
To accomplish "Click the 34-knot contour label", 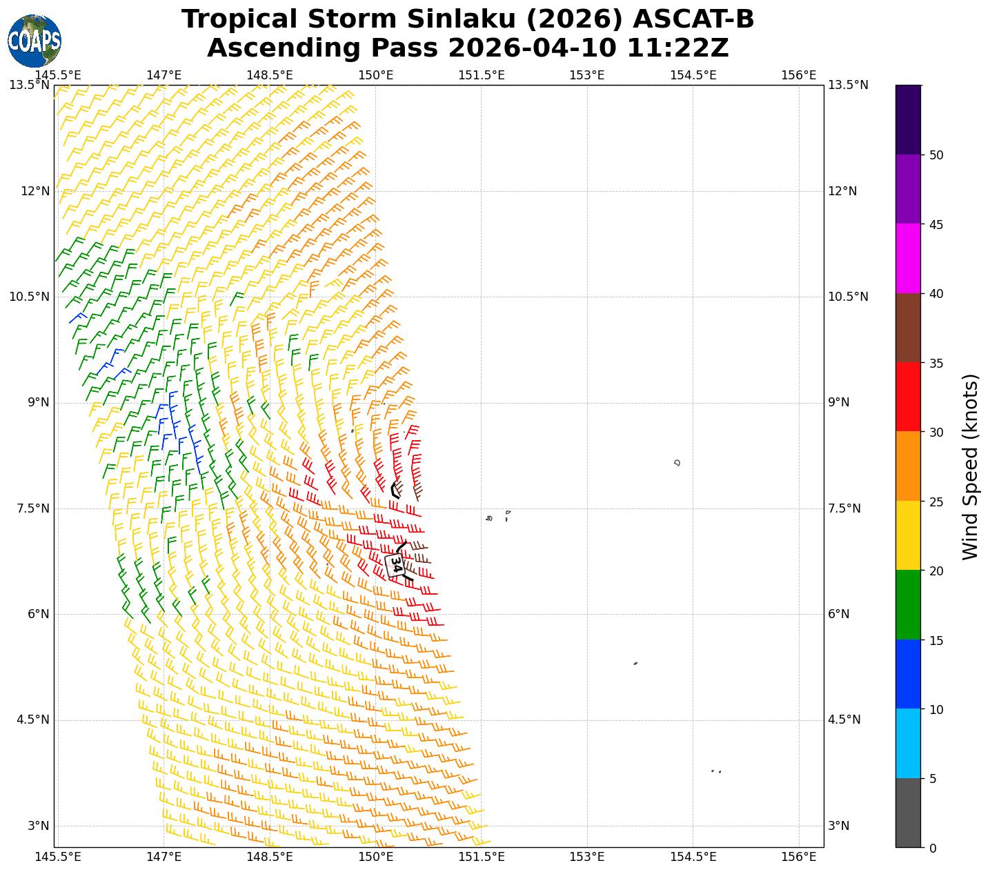I will click(395, 564).
